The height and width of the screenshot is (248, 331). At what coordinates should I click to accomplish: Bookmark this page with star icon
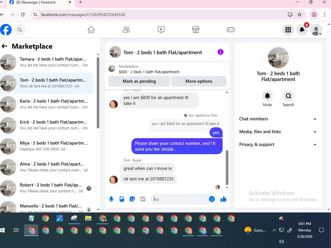[300, 15]
